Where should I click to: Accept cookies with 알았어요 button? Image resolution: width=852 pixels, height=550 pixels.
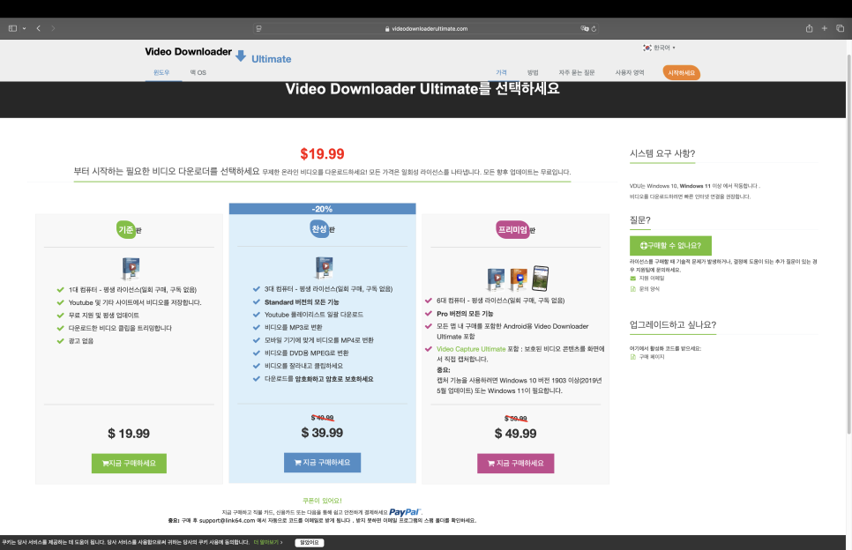pyautogui.click(x=310, y=542)
